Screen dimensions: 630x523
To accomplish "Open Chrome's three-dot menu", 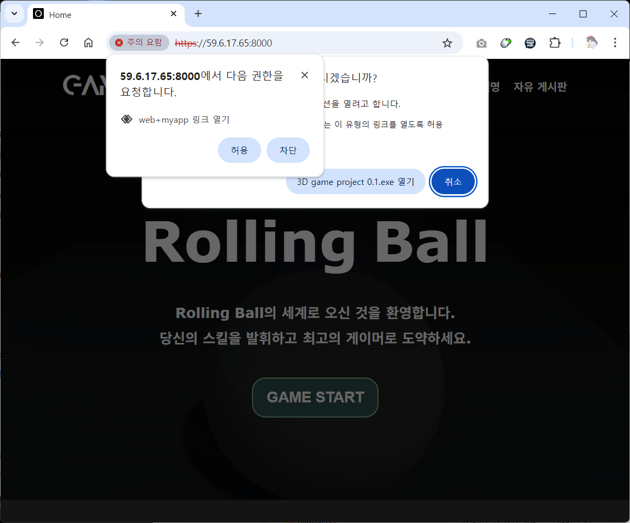I will coord(615,43).
